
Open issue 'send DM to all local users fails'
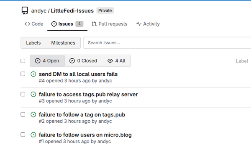tap(78, 74)
